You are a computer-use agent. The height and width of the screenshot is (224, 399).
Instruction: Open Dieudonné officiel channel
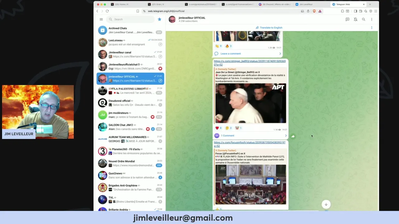130,103
